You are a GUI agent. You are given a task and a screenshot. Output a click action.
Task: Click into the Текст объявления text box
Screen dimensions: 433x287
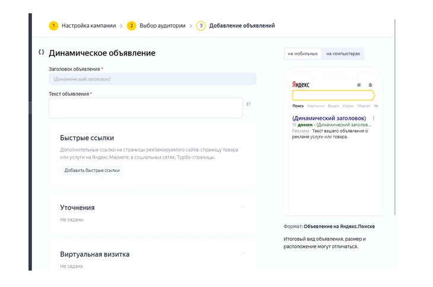[146, 108]
